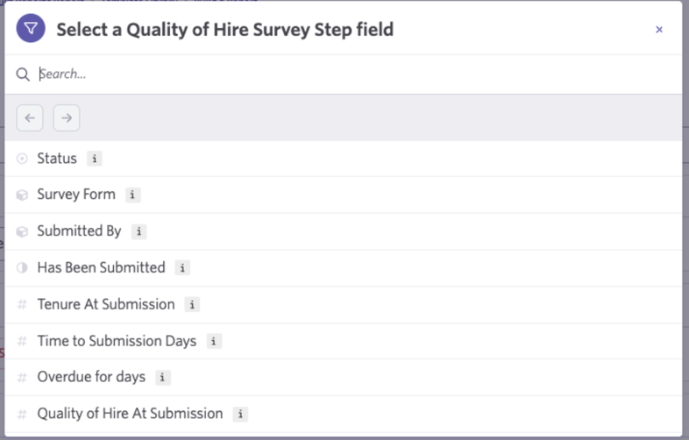Pick the Has Been Submitted field
The width and height of the screenshot is (689, 440).
pos(344,268)
